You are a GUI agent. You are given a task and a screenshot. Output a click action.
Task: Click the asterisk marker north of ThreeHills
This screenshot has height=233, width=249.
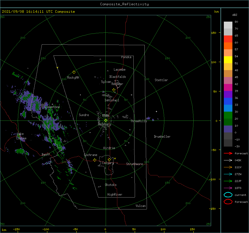[x=131, y=95]
